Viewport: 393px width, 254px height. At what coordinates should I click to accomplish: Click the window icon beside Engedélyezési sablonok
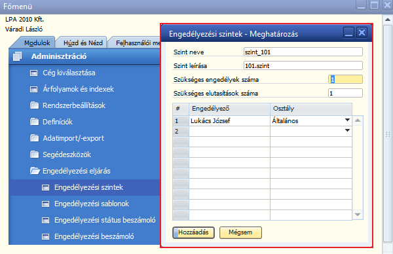[45, 204]
